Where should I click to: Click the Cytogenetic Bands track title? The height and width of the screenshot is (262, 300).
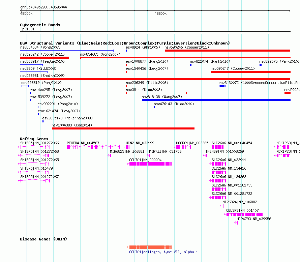(x=40, y=25)
